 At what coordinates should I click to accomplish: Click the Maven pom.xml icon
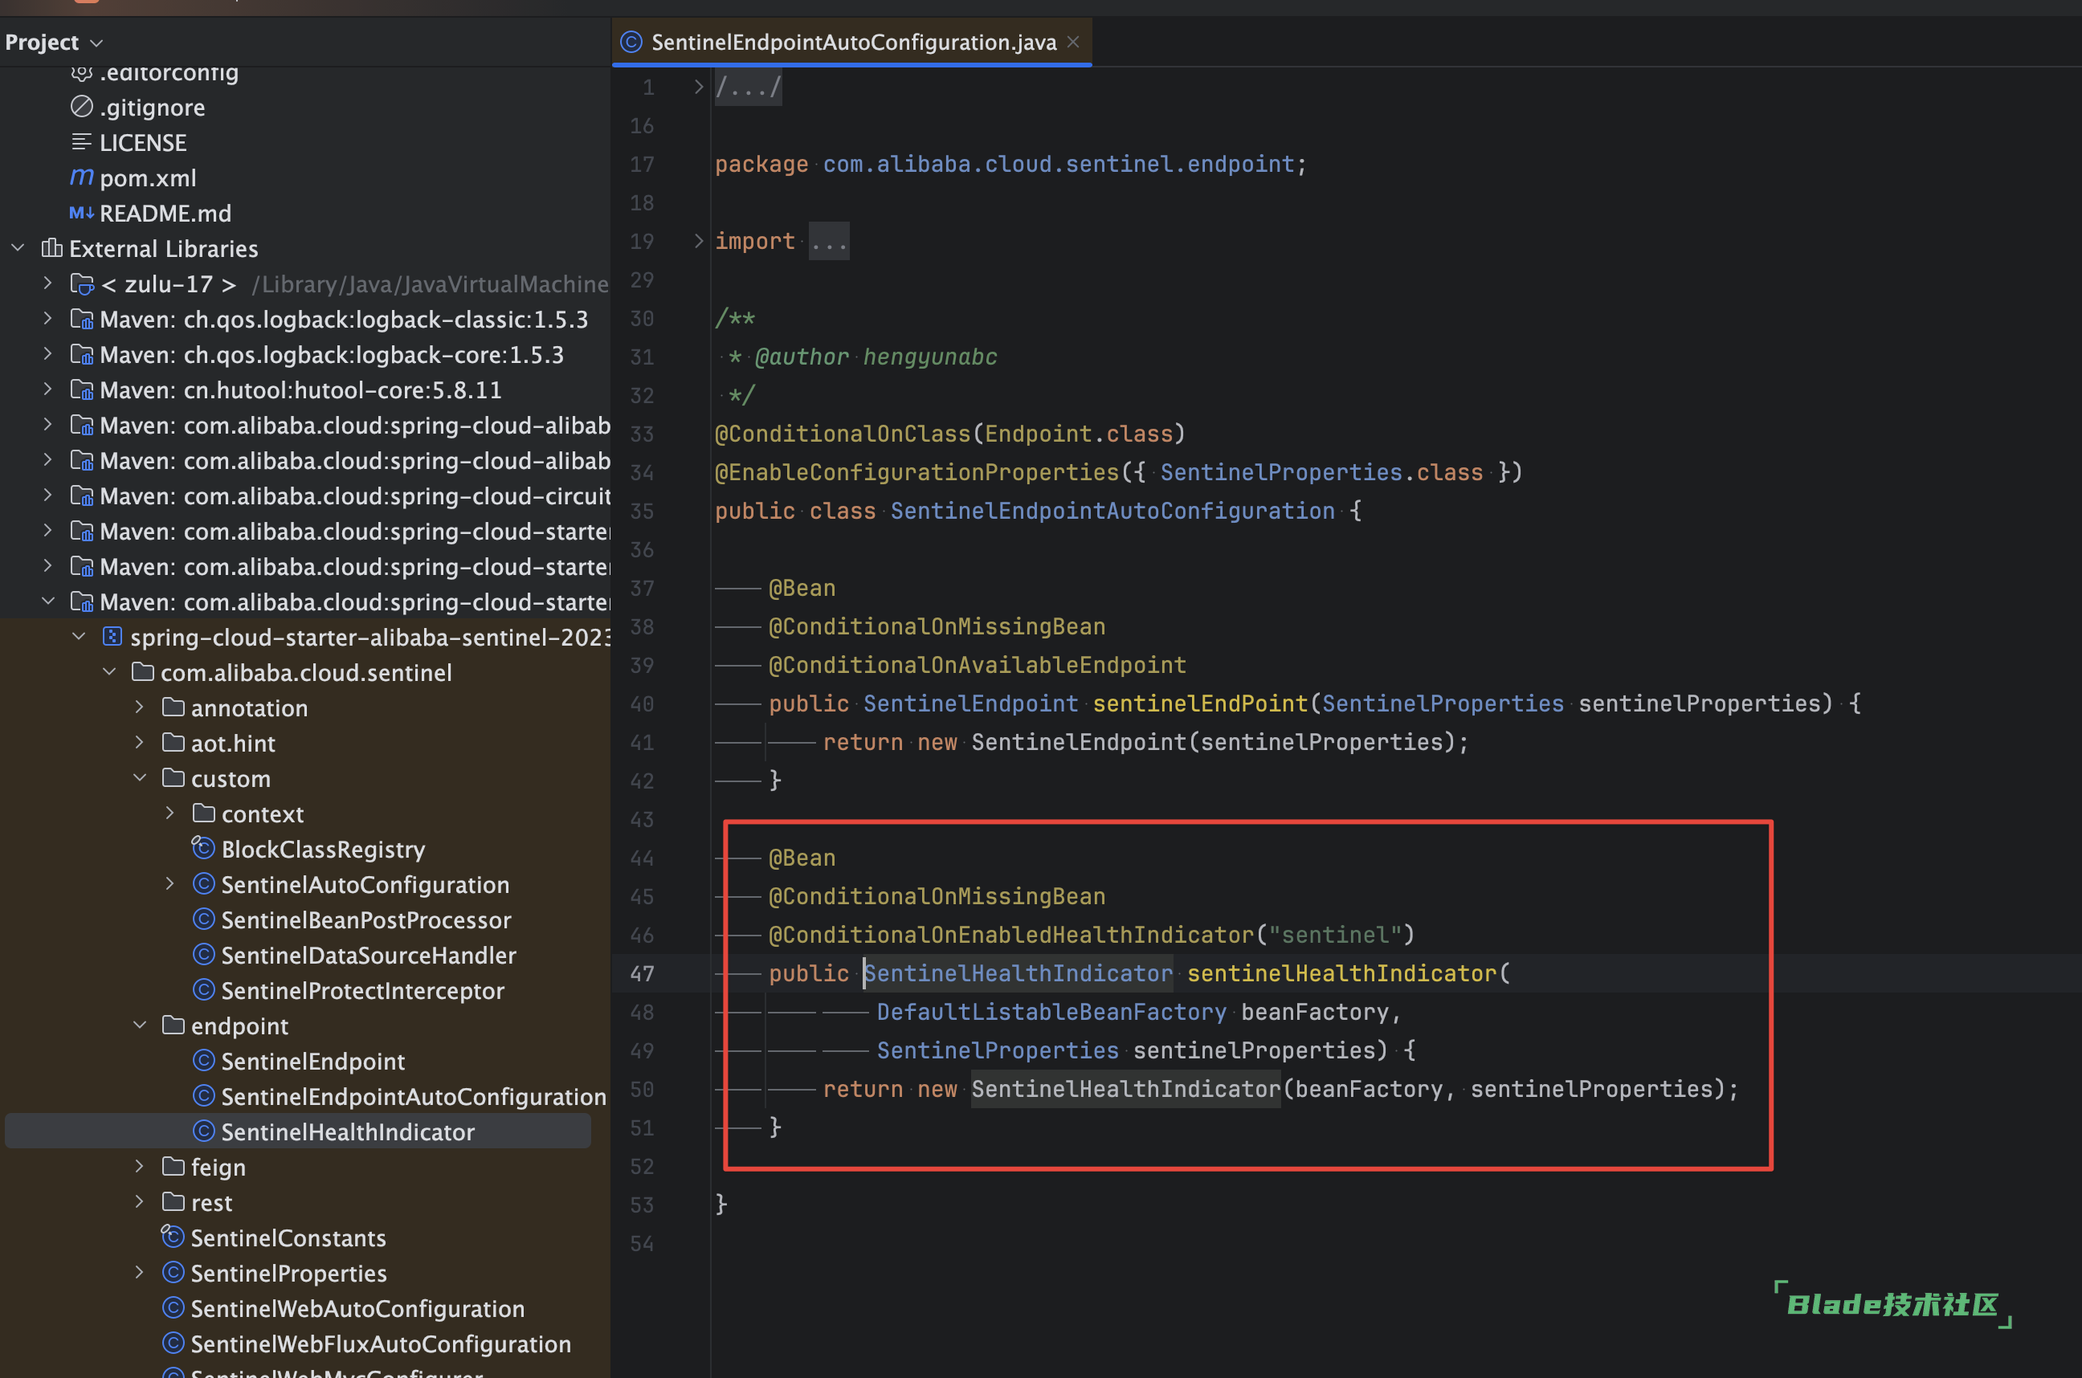click(x=82, y=177)
